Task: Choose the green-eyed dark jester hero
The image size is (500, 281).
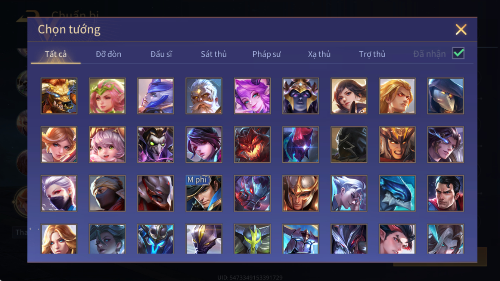Action: (x=155, y=145)
